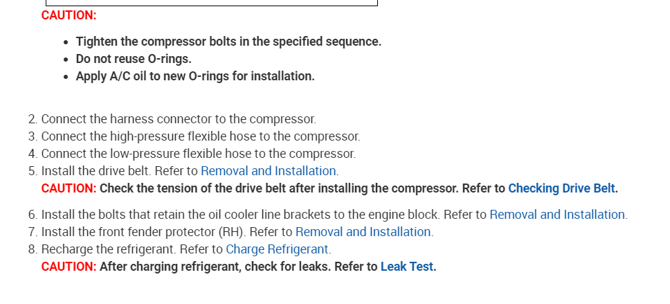Click the red CAUTION label before leak check

[x=69, y=267]
